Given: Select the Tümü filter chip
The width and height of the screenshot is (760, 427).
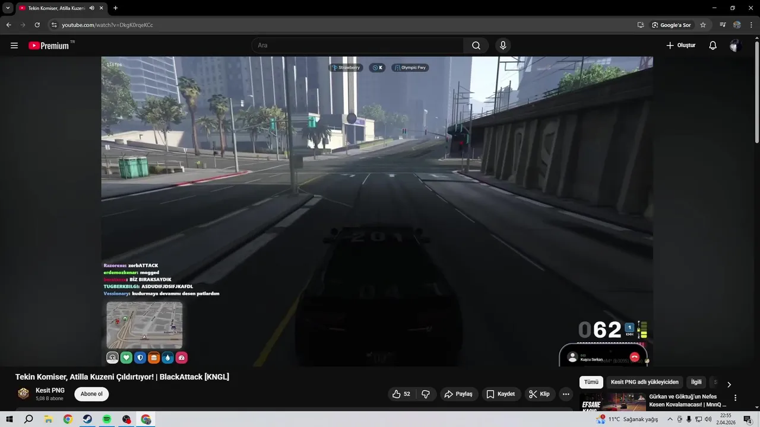Looking at the screenshot, I should point(591,383).
